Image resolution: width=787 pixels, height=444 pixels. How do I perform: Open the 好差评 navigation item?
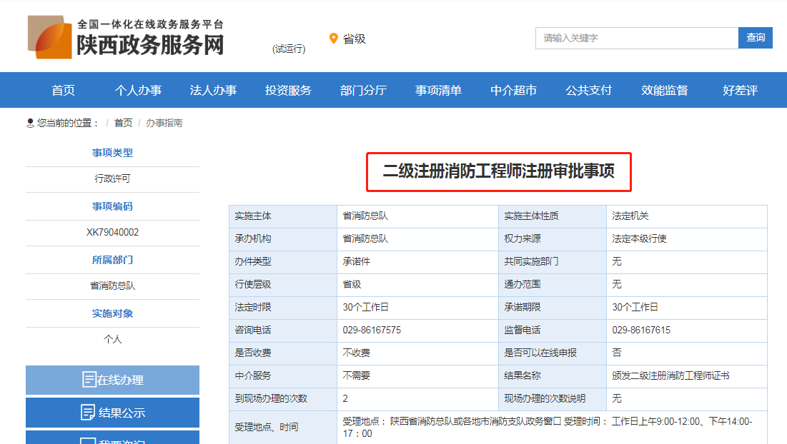[x=740, y=90]
